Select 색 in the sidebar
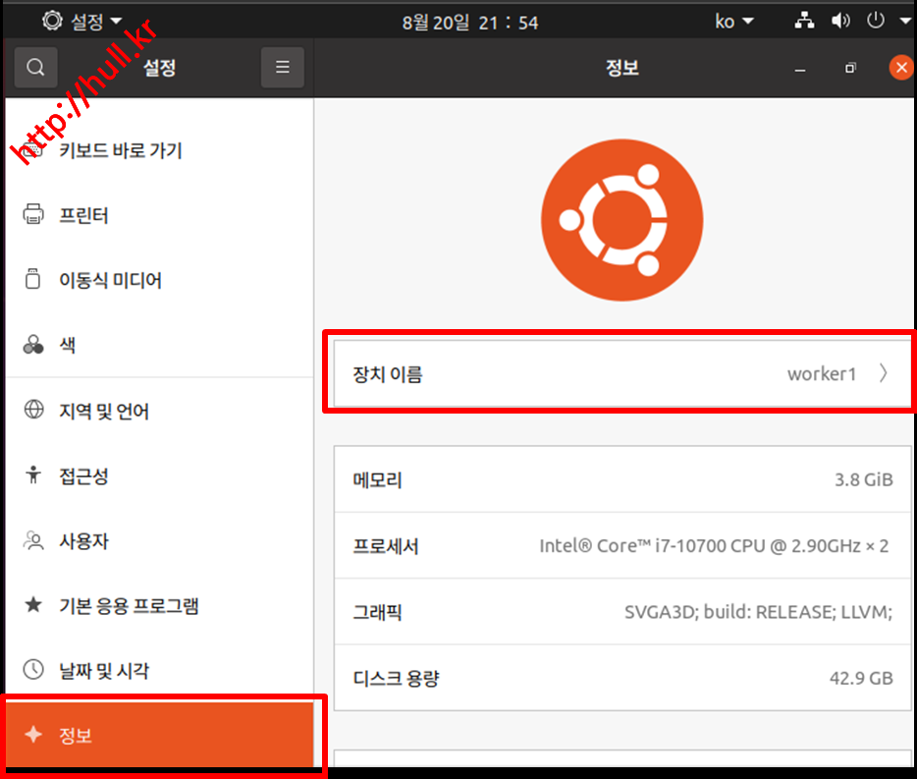The width and height of the screenshot is (917, 779). point(159,345)
